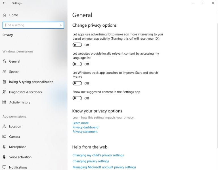Enable suggested content in Settings toggle
Viewport: 218px width, 170px height.
(x=77, y=98)
